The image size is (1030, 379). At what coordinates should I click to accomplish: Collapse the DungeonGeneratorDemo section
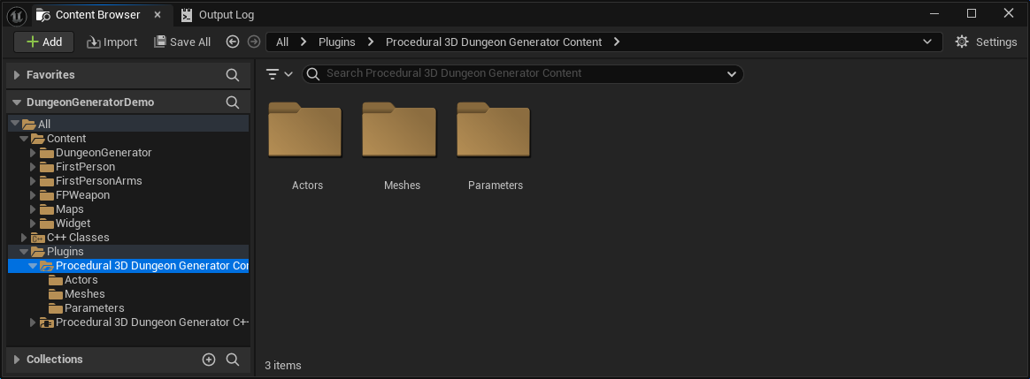17,102
